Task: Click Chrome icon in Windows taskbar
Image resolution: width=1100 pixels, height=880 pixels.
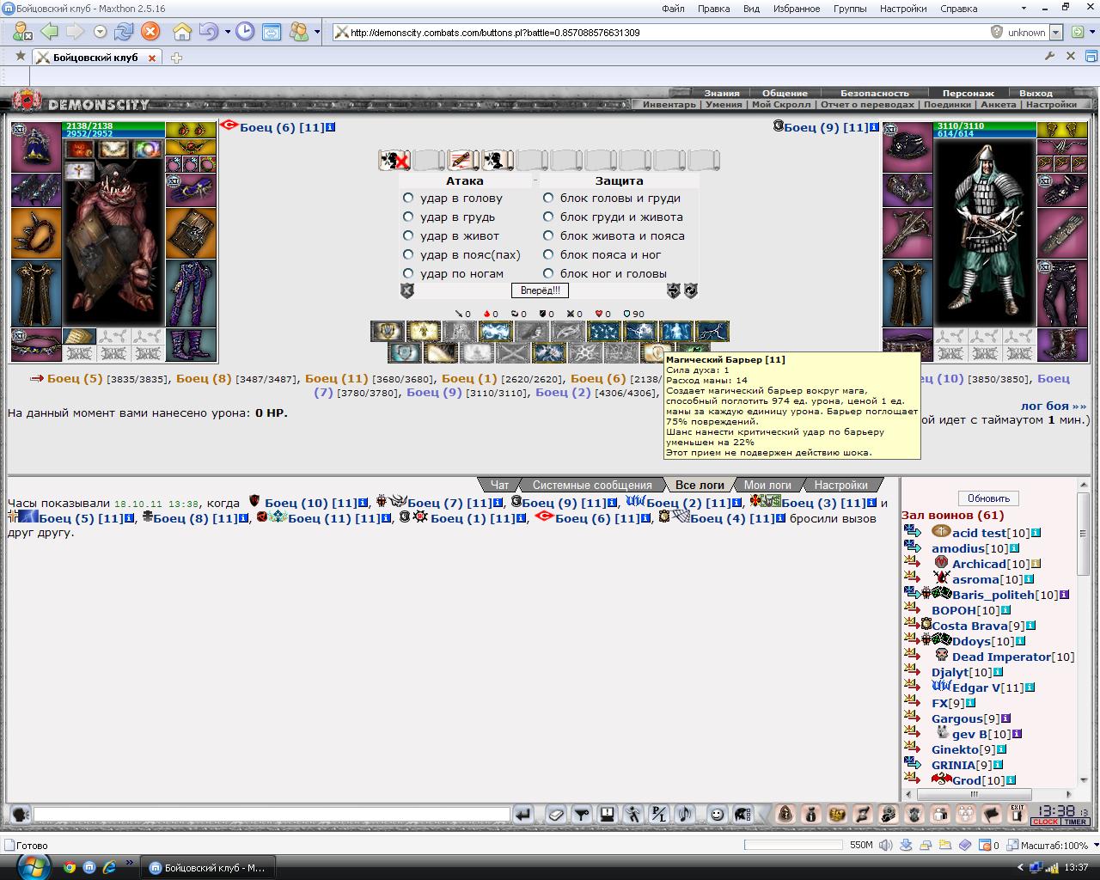Action: [x=70, y=867]
